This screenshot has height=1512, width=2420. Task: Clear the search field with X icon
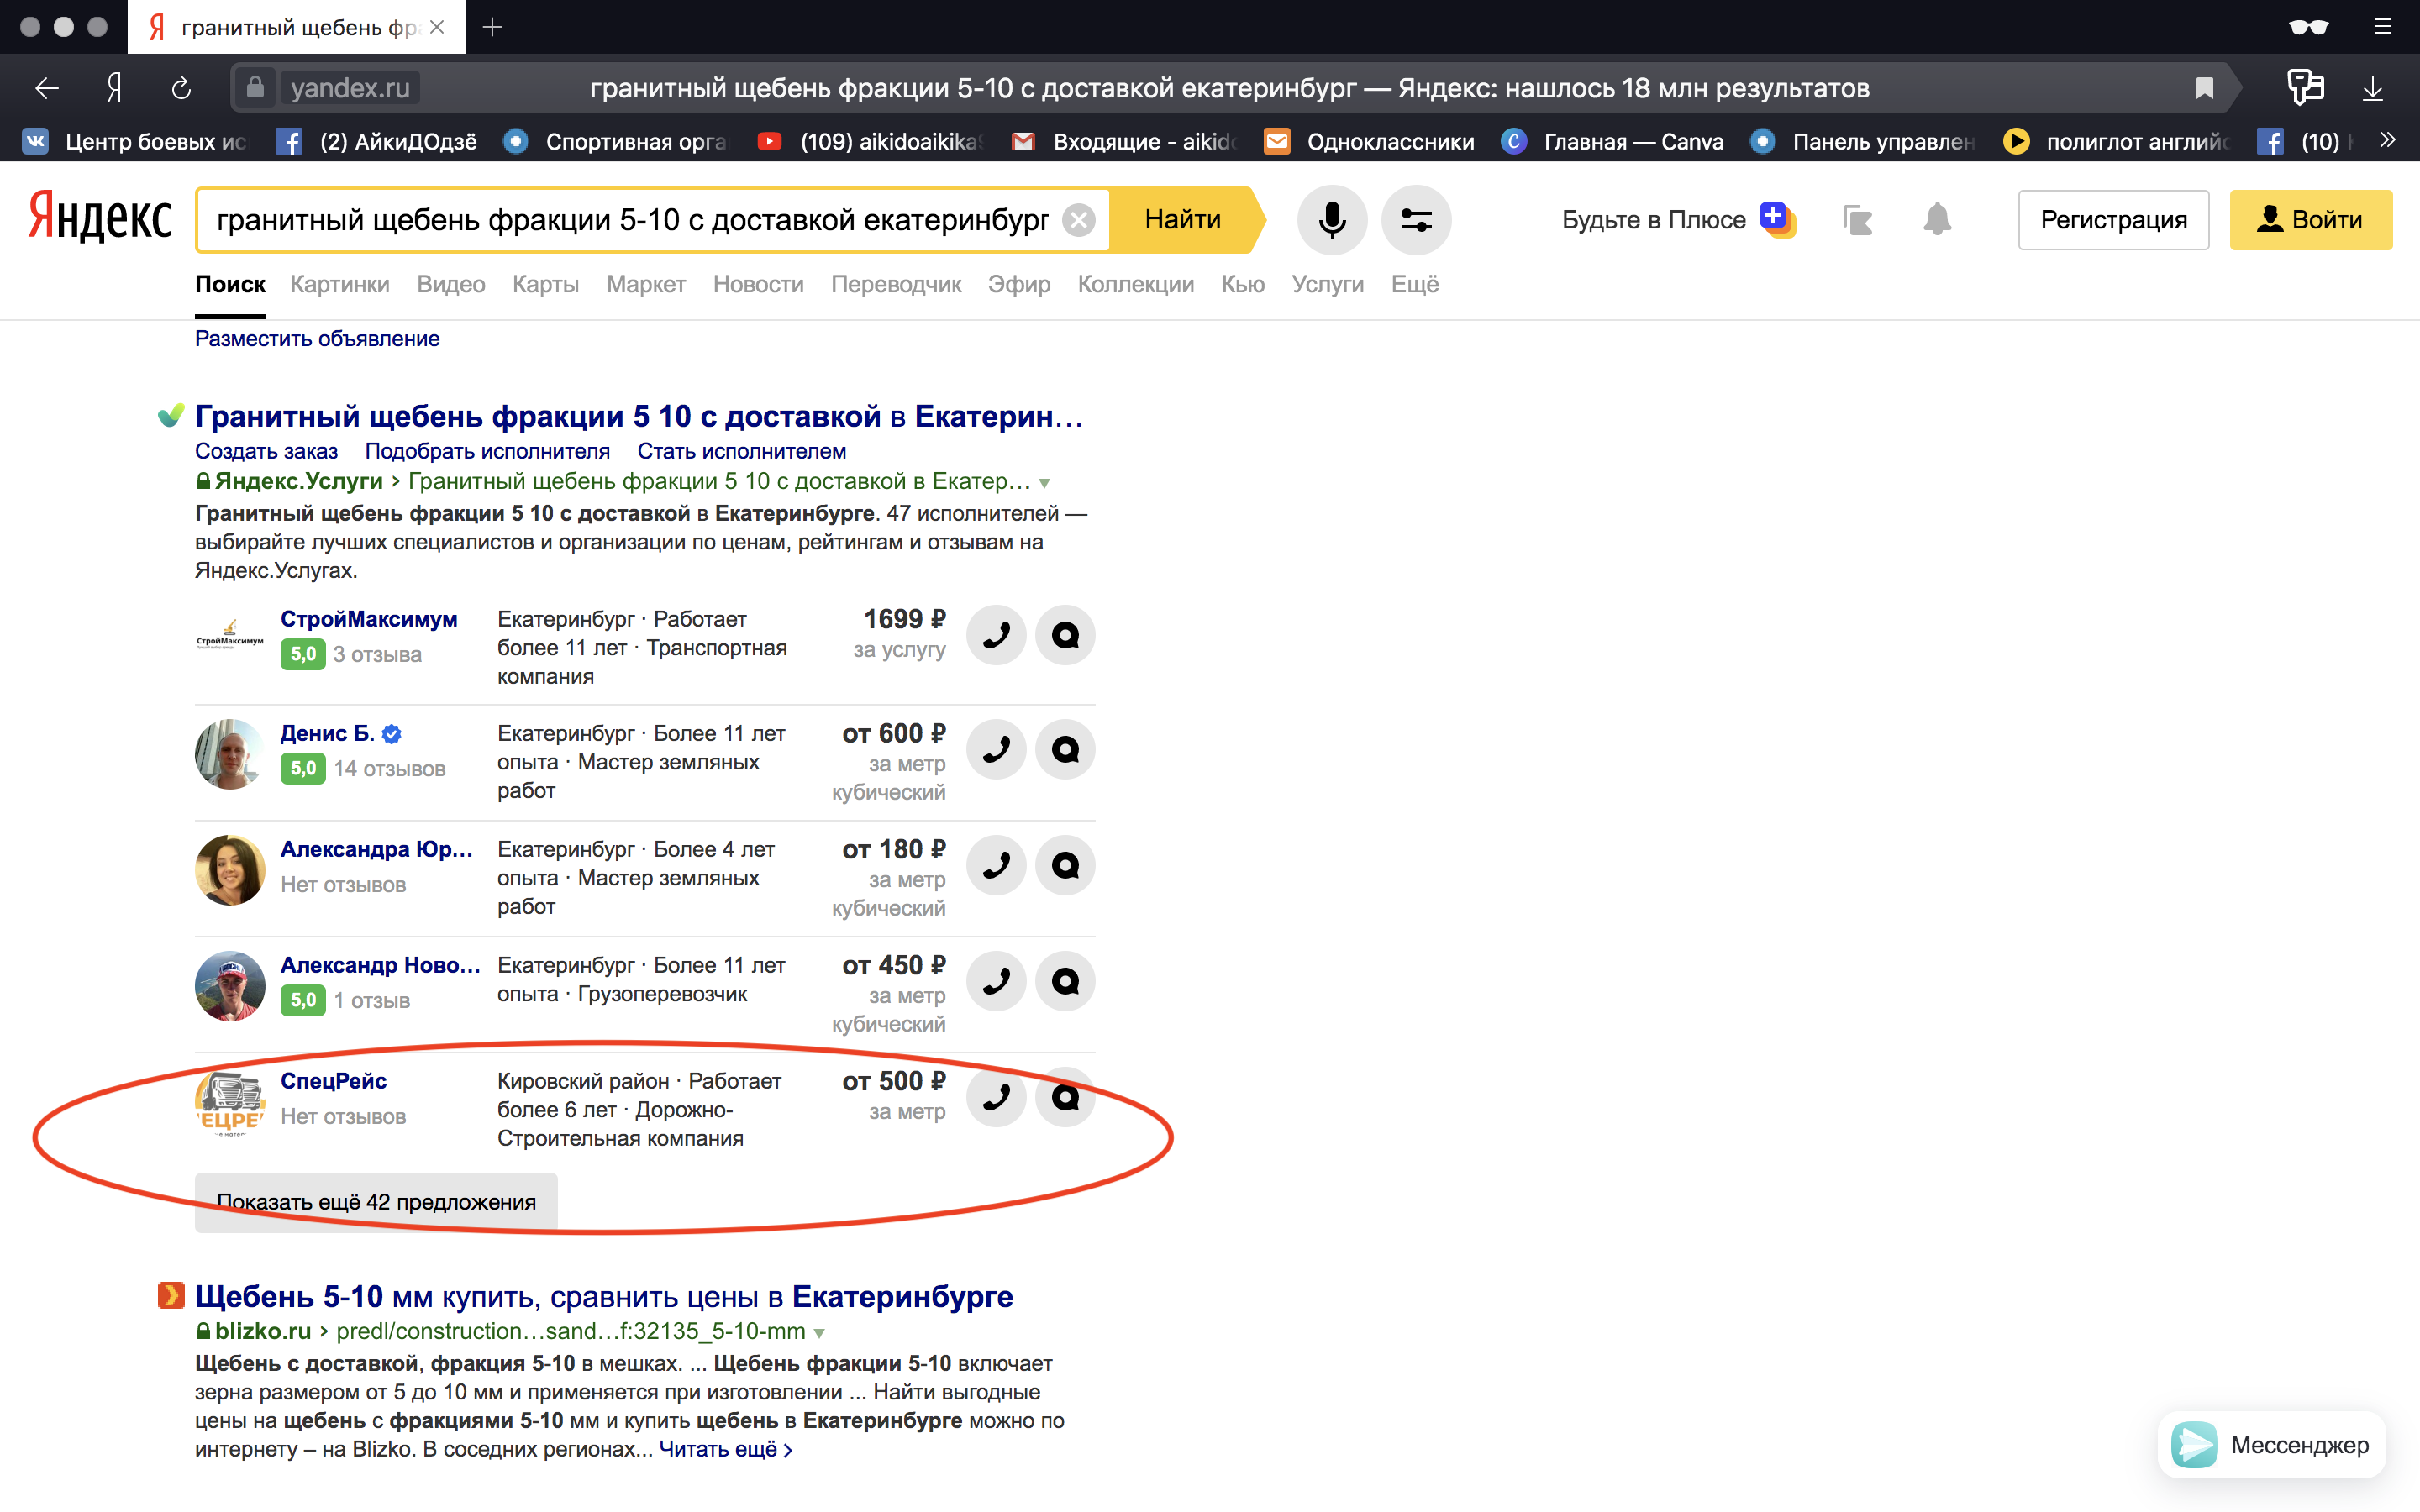click(1078, 220)
